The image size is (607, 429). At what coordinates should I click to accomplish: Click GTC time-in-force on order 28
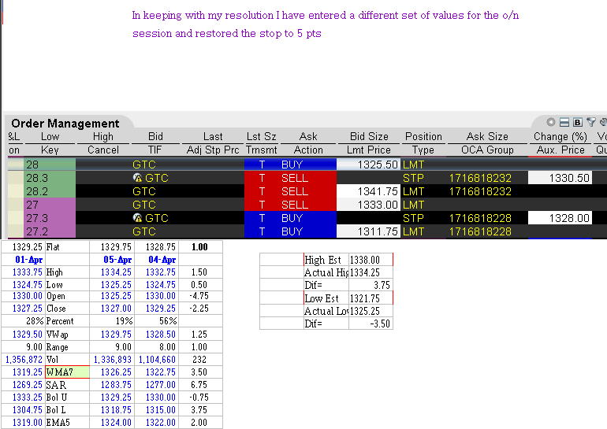[x=144, y=165]
